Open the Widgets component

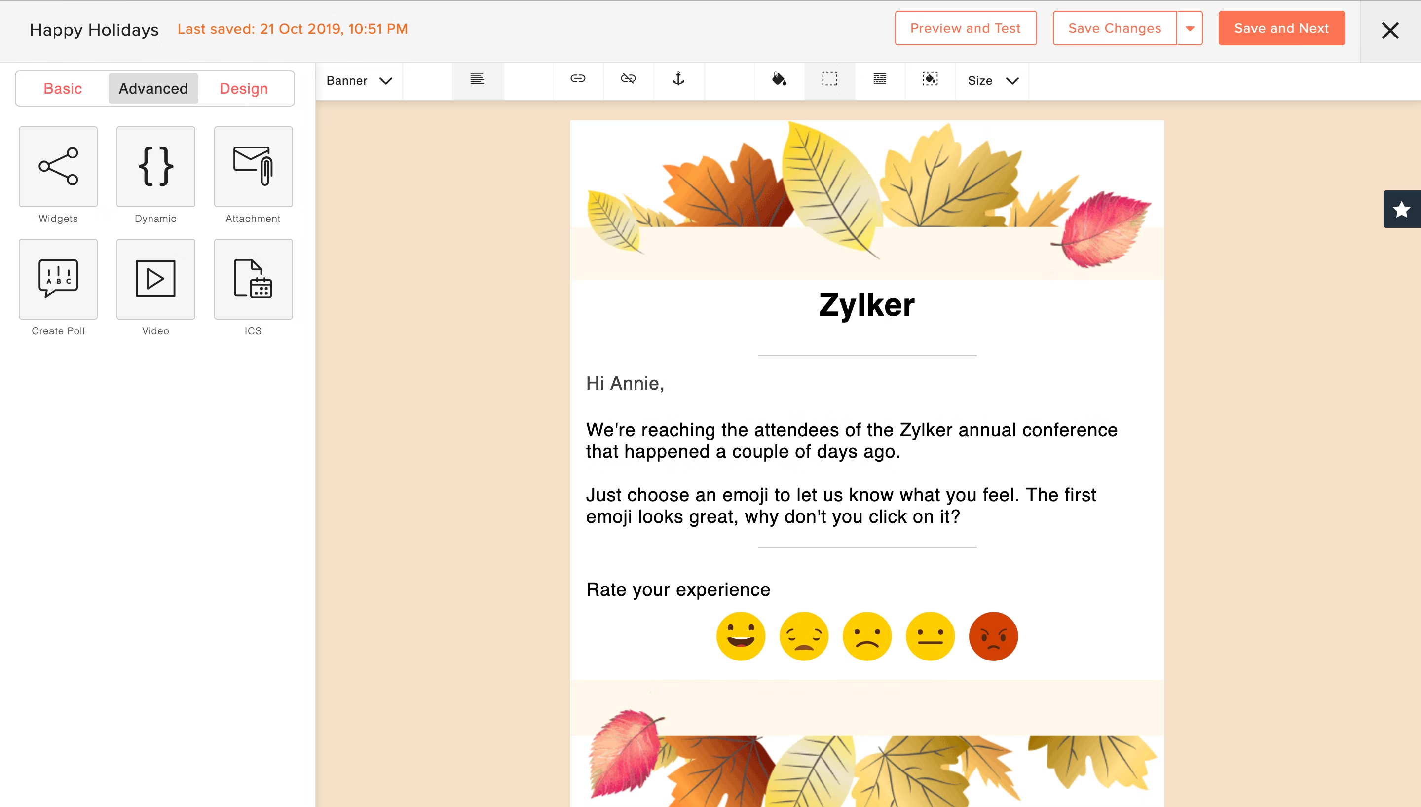pos(58,166)
